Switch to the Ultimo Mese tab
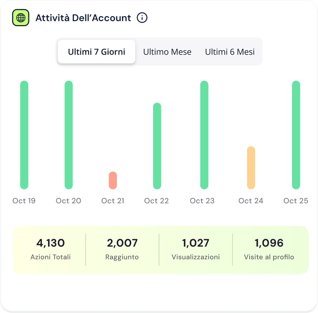Screen dimensions: 318x313 (167, 52)
